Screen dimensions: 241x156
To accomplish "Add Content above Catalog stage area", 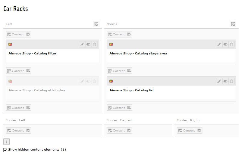I will click(116, 34).
